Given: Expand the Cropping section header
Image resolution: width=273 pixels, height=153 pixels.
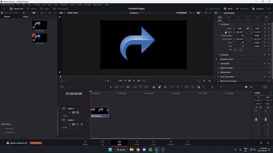Looking at the screenshot, I should [224, 55].
